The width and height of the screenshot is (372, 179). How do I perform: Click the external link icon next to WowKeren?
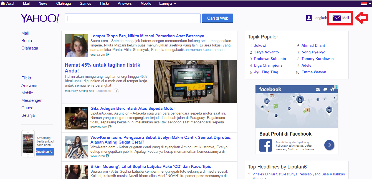(108, 155)
